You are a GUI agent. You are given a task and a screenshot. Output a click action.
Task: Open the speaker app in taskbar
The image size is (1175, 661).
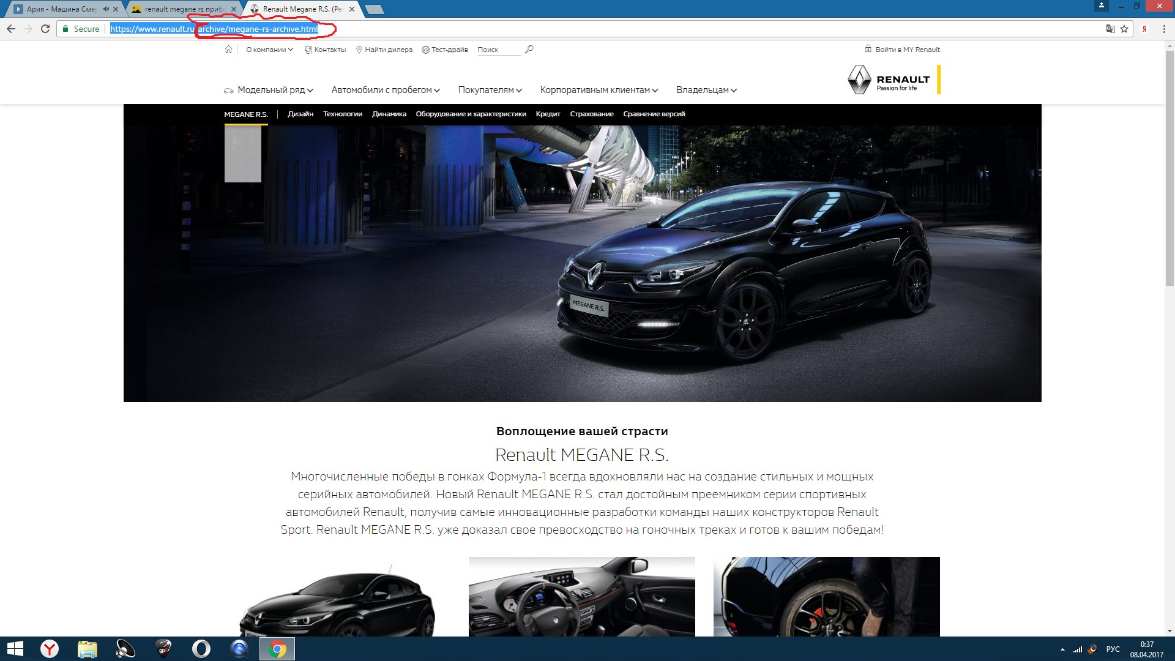pos(125,649)
